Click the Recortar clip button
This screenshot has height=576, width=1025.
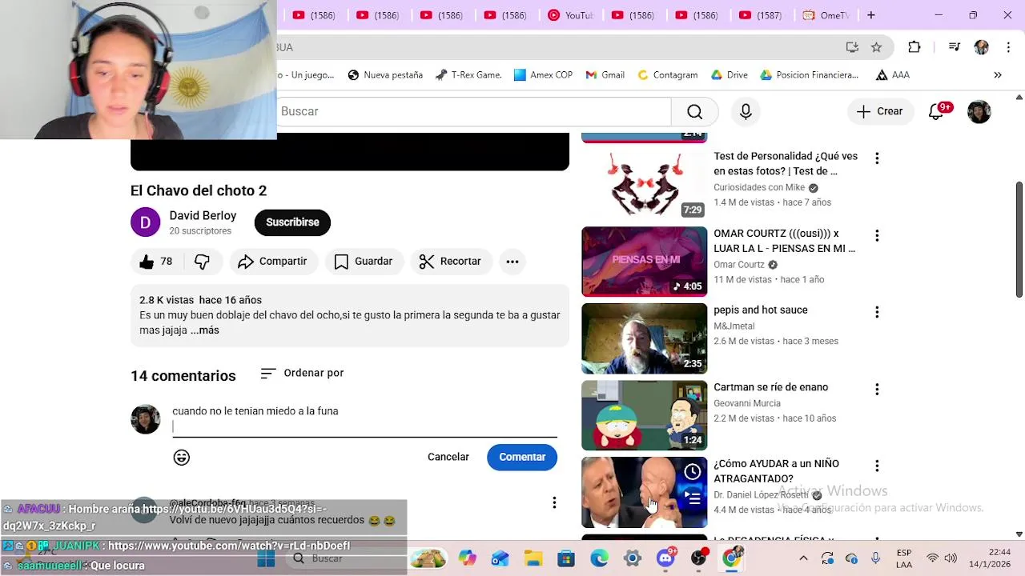coord(450,262)
